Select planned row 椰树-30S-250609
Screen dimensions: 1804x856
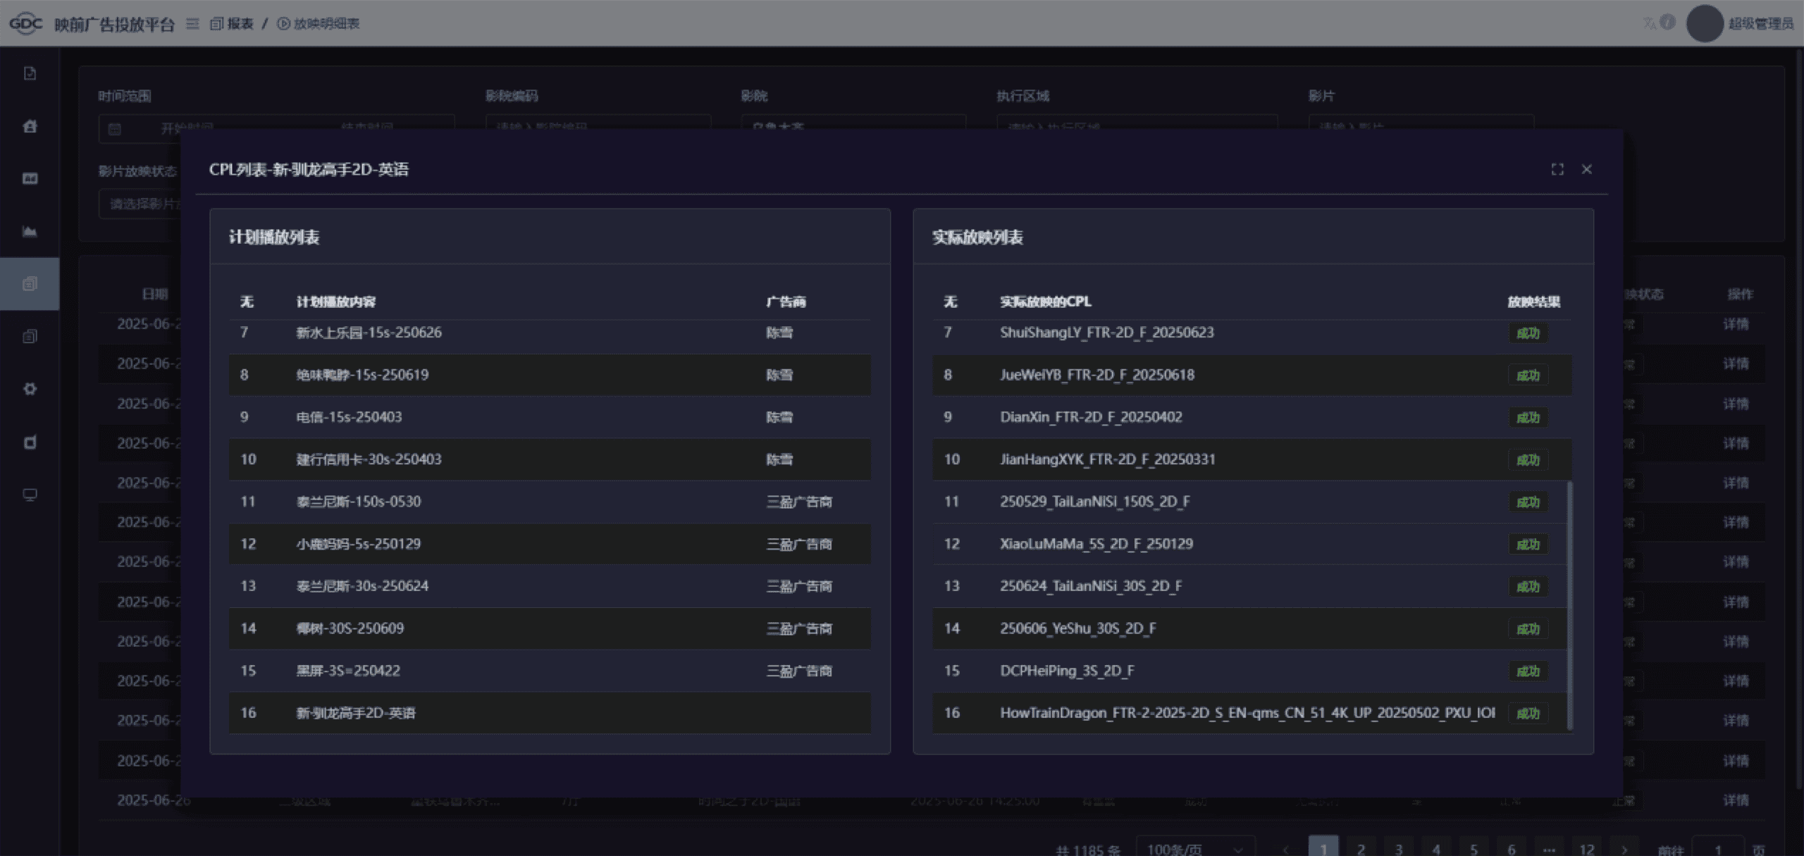tap(550, 628)
